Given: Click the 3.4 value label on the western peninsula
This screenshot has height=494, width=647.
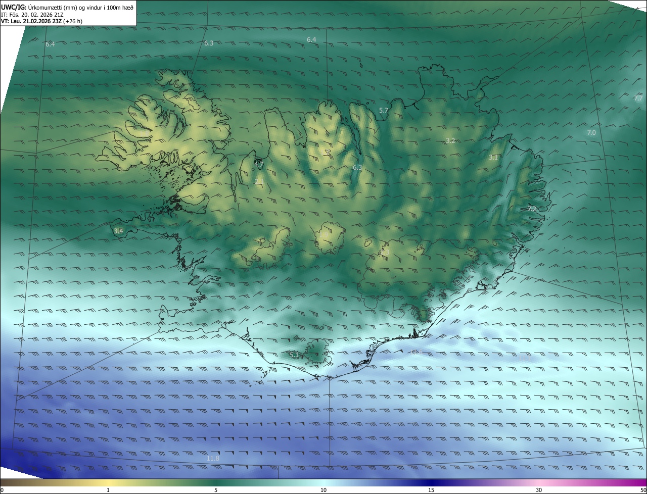Looking at the screenshot, I should pos(118,231).
